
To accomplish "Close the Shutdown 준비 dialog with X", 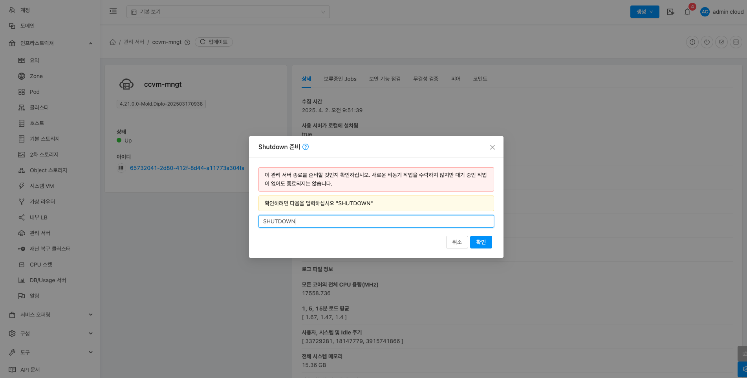I will point(492,147).
